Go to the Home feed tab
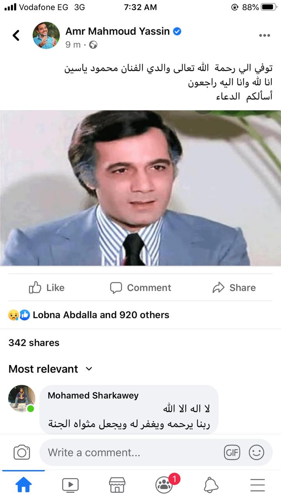 23,485
